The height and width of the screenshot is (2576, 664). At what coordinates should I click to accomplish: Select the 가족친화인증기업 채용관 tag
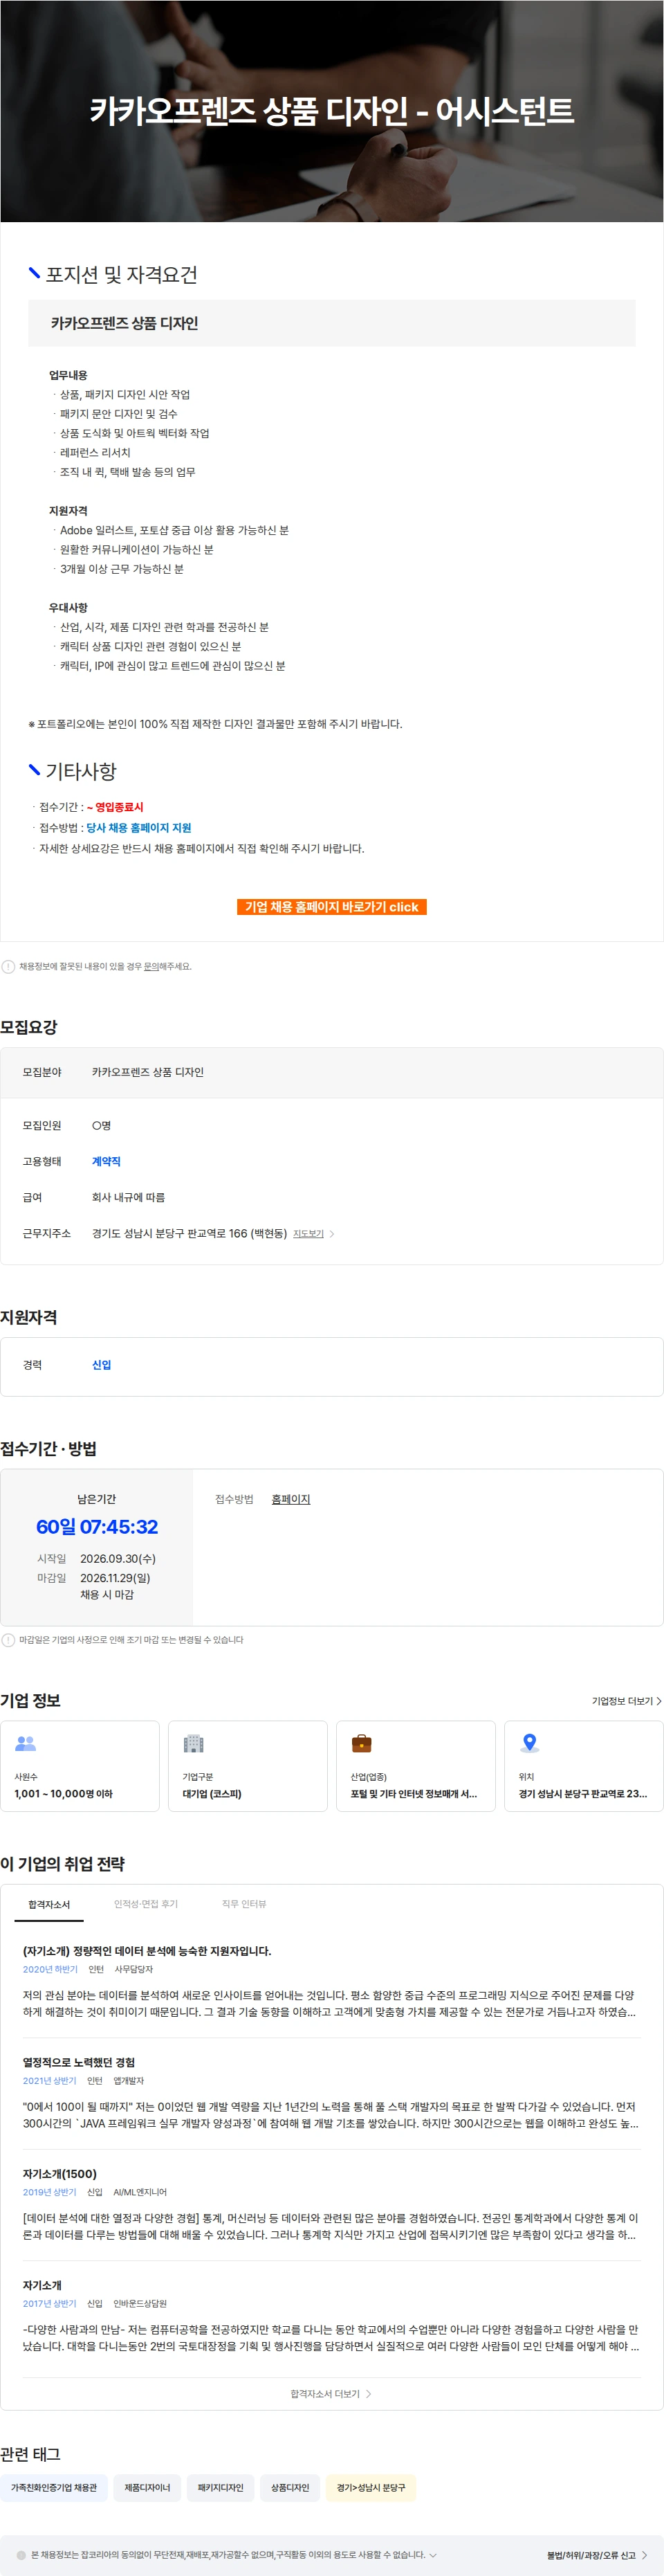pos(54,2487)
